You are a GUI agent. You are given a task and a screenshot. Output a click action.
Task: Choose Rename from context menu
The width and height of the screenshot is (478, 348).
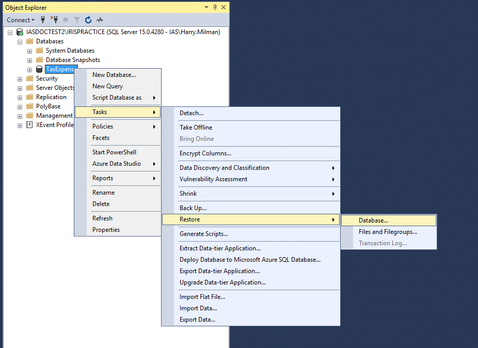[118, 193]
